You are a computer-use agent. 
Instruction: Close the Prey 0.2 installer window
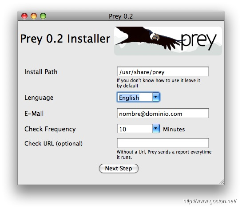click(x=24, y=16)
